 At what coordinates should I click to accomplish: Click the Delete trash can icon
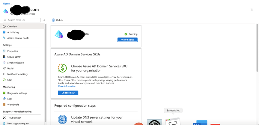point(53,20)
